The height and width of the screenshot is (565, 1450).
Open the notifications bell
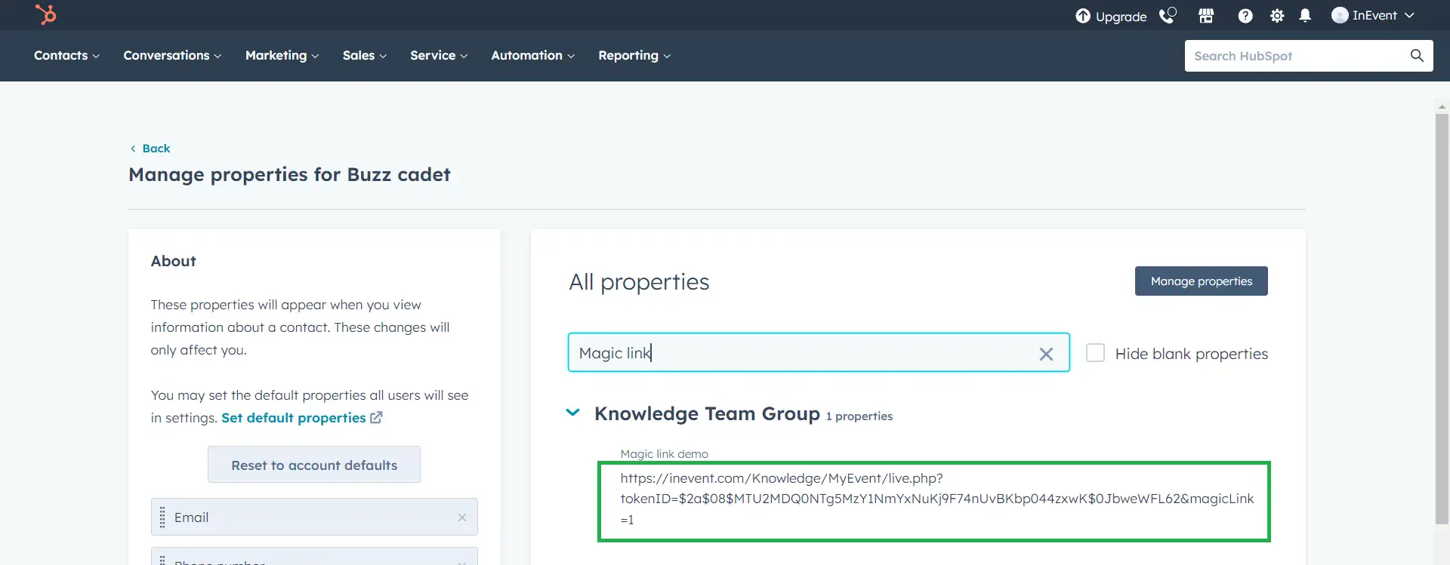pyautogui.click(x=1305, y=16)
